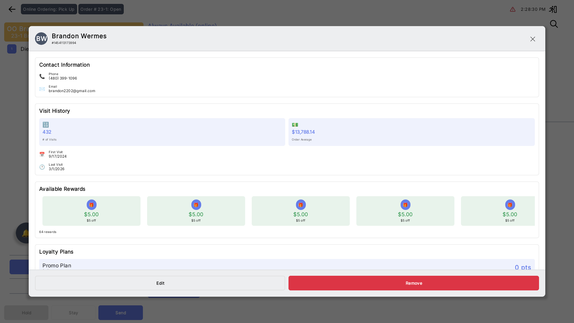The image size is (574, 323).
Task: Close the Brandon Wermes customer dialog
Action: click(532, 39)
